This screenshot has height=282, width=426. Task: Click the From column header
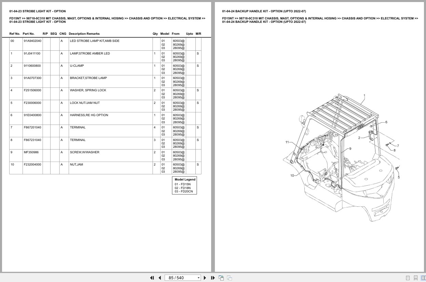pos(176,34)
